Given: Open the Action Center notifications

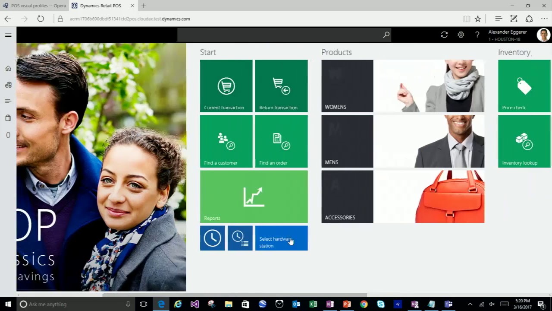Looking at the screenshot, I should (541, 304).
